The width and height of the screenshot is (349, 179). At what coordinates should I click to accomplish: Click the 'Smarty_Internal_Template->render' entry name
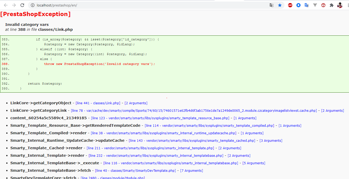47,155
